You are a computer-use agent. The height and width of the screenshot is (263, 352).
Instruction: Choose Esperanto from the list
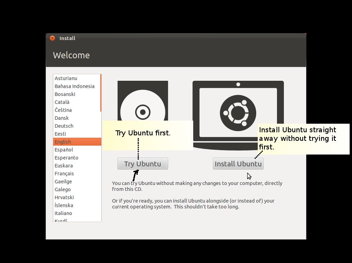coord(77,158)
